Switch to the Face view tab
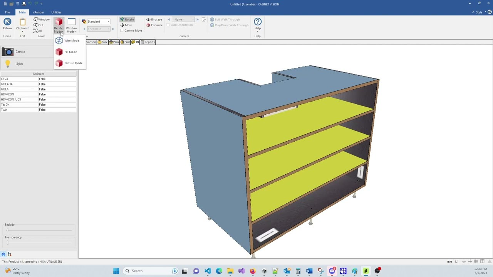493x277 pixels. pyautogui.click(x=102, y=42)
